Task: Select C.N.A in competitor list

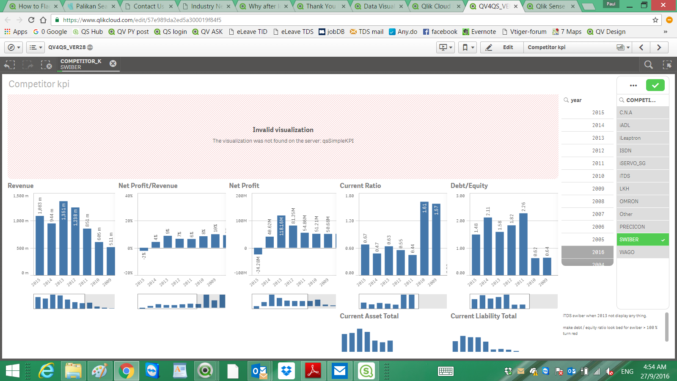Action: 643,113
